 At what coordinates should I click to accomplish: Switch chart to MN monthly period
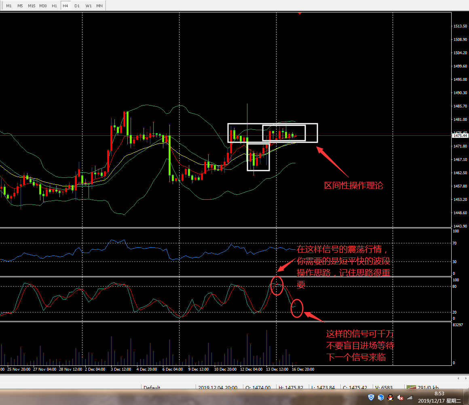point(99,6)
